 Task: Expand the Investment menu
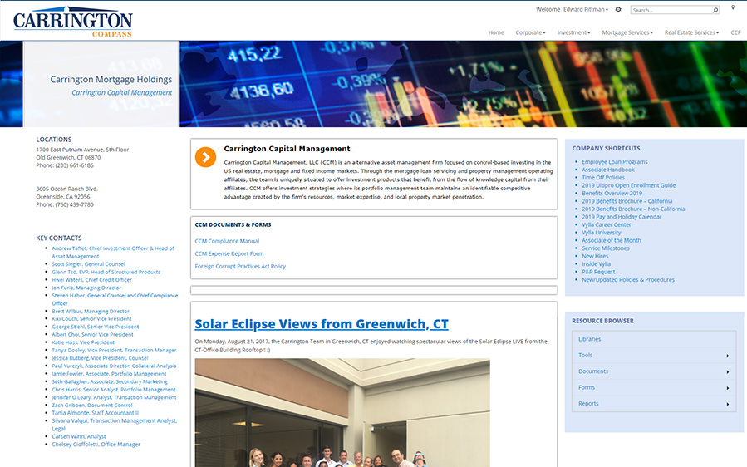click(573, 33)
